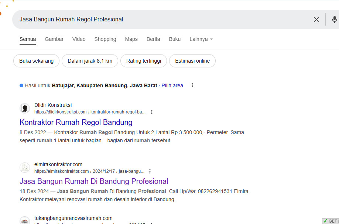Open options menu for elmirakontraktor.com result
This screenshot has width=339, height=224.
pyautogui.click(x=150, y=171)
